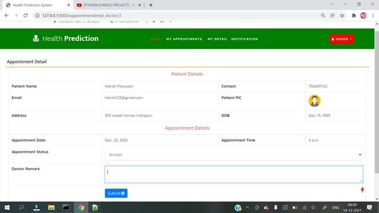Click the patient profile picture
379x213 pixels.
[x=314, y=101]
